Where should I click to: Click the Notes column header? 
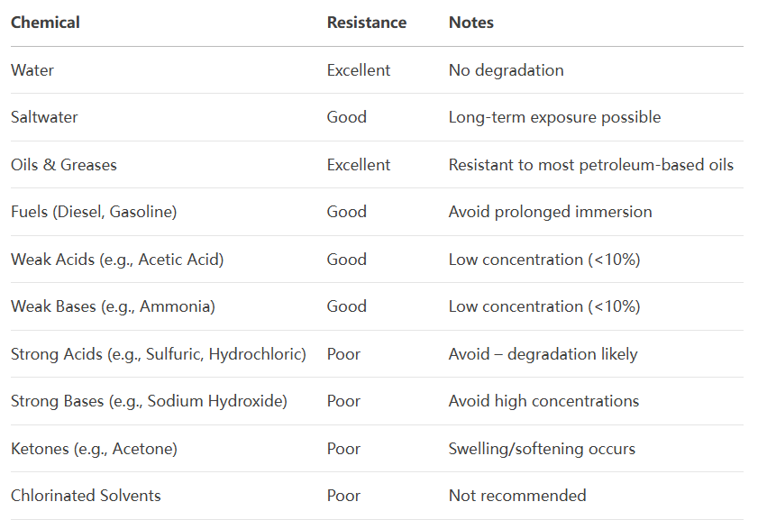point(470,23)
